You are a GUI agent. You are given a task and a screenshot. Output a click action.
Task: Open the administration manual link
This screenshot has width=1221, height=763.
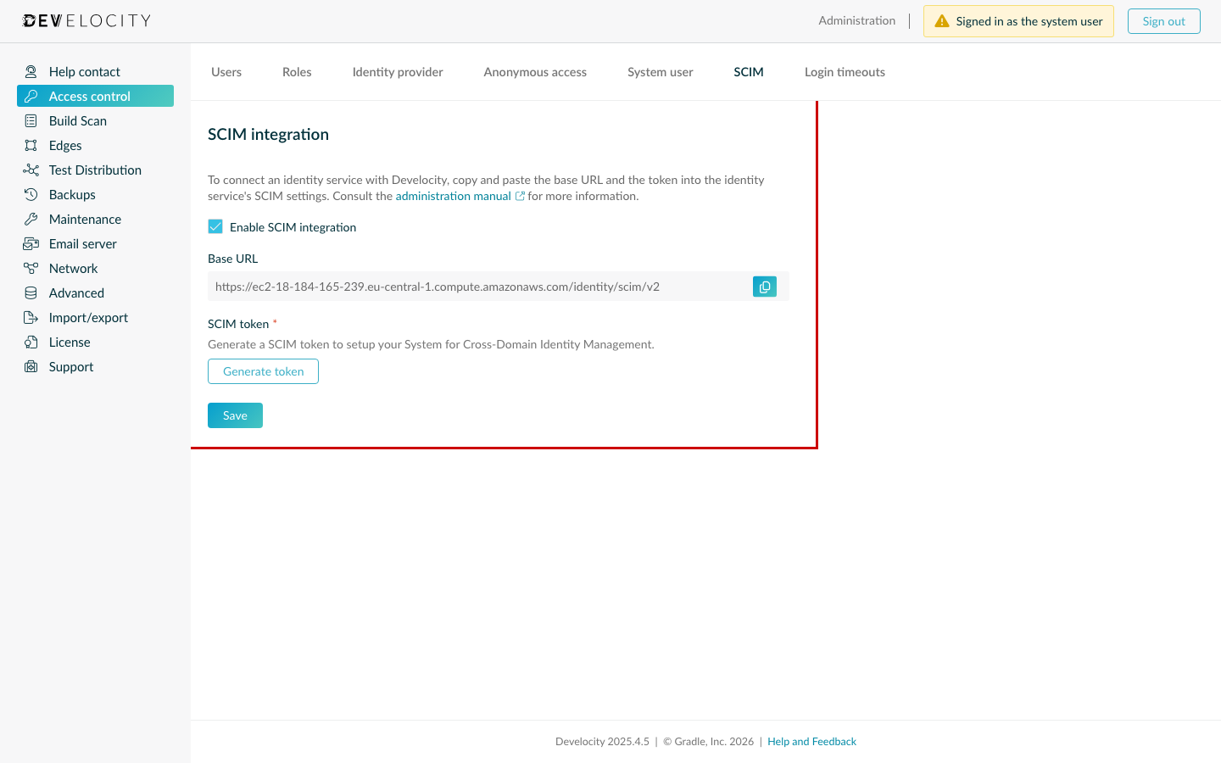454,195
